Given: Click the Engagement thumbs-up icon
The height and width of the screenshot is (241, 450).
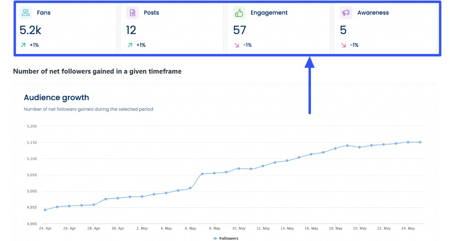Looking at the screenshot, I should (x=239, y=13).
